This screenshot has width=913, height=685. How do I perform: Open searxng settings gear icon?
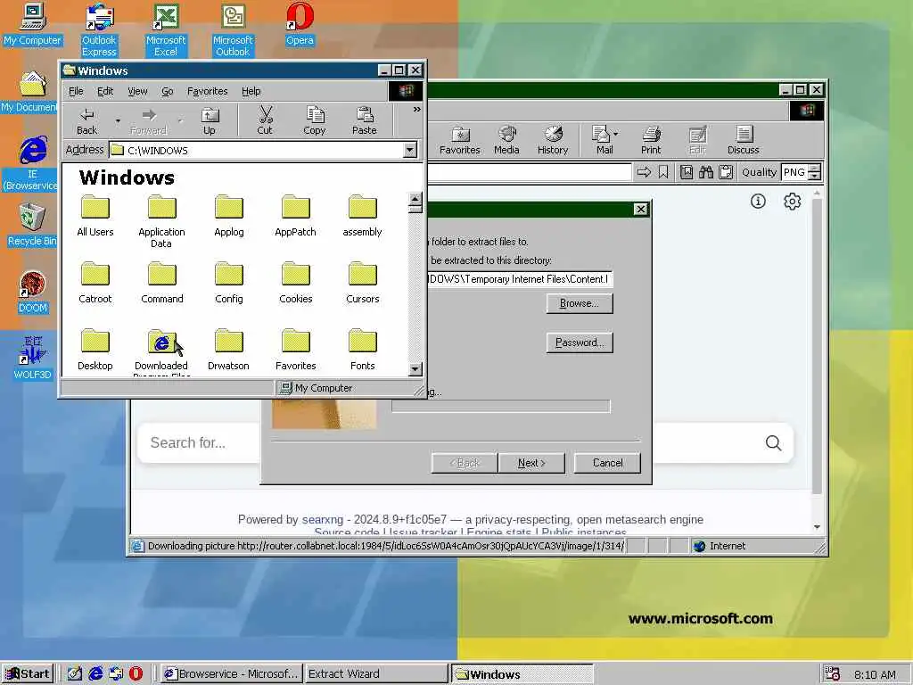(792, 202)
